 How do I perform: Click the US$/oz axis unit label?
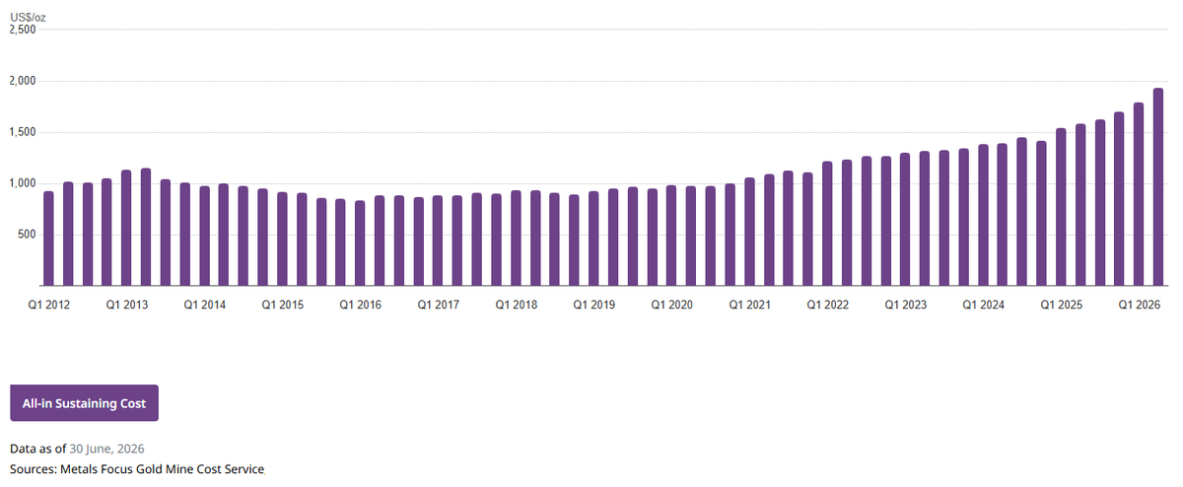(x=26, y=18)
